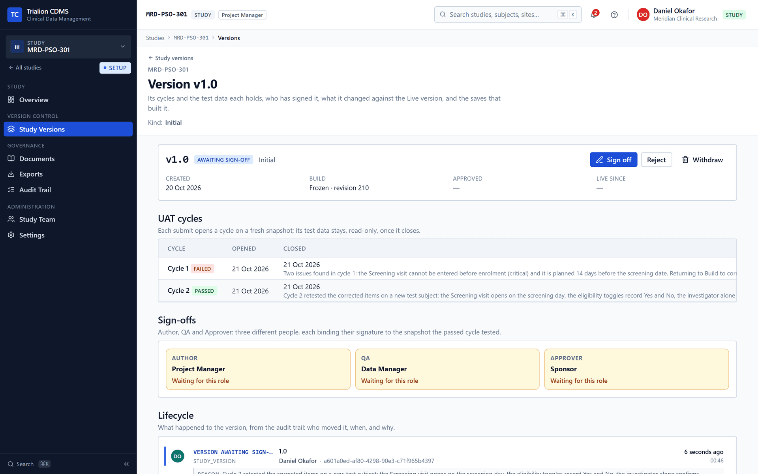Click the Exports download icon
Viewport: 758px width, 474px height.
pyautogui.click(x=11, y=174)
